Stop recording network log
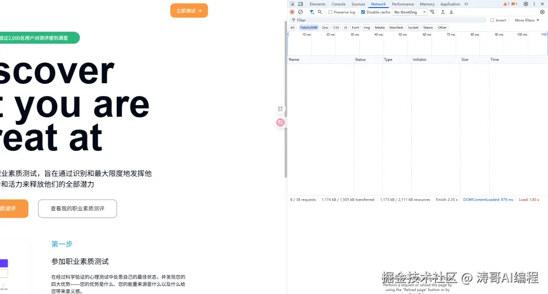548x294 pixels. 292,12
